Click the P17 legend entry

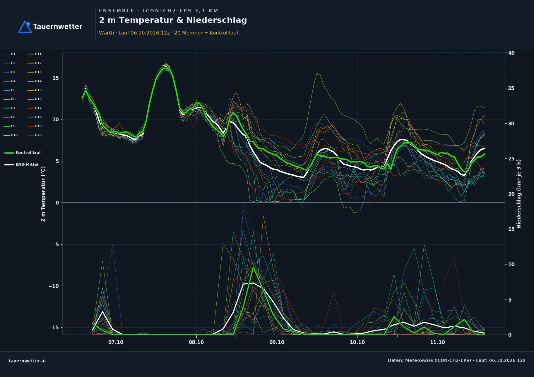click(x=35, y=108)
